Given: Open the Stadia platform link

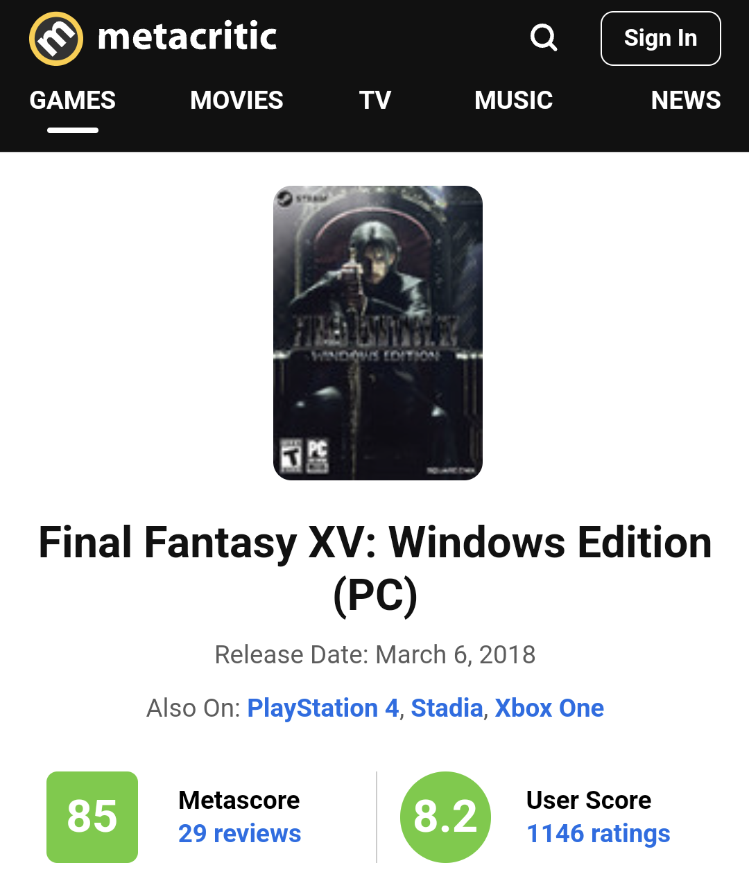Looking at the screenshot, I should click(x=447, y=708).
